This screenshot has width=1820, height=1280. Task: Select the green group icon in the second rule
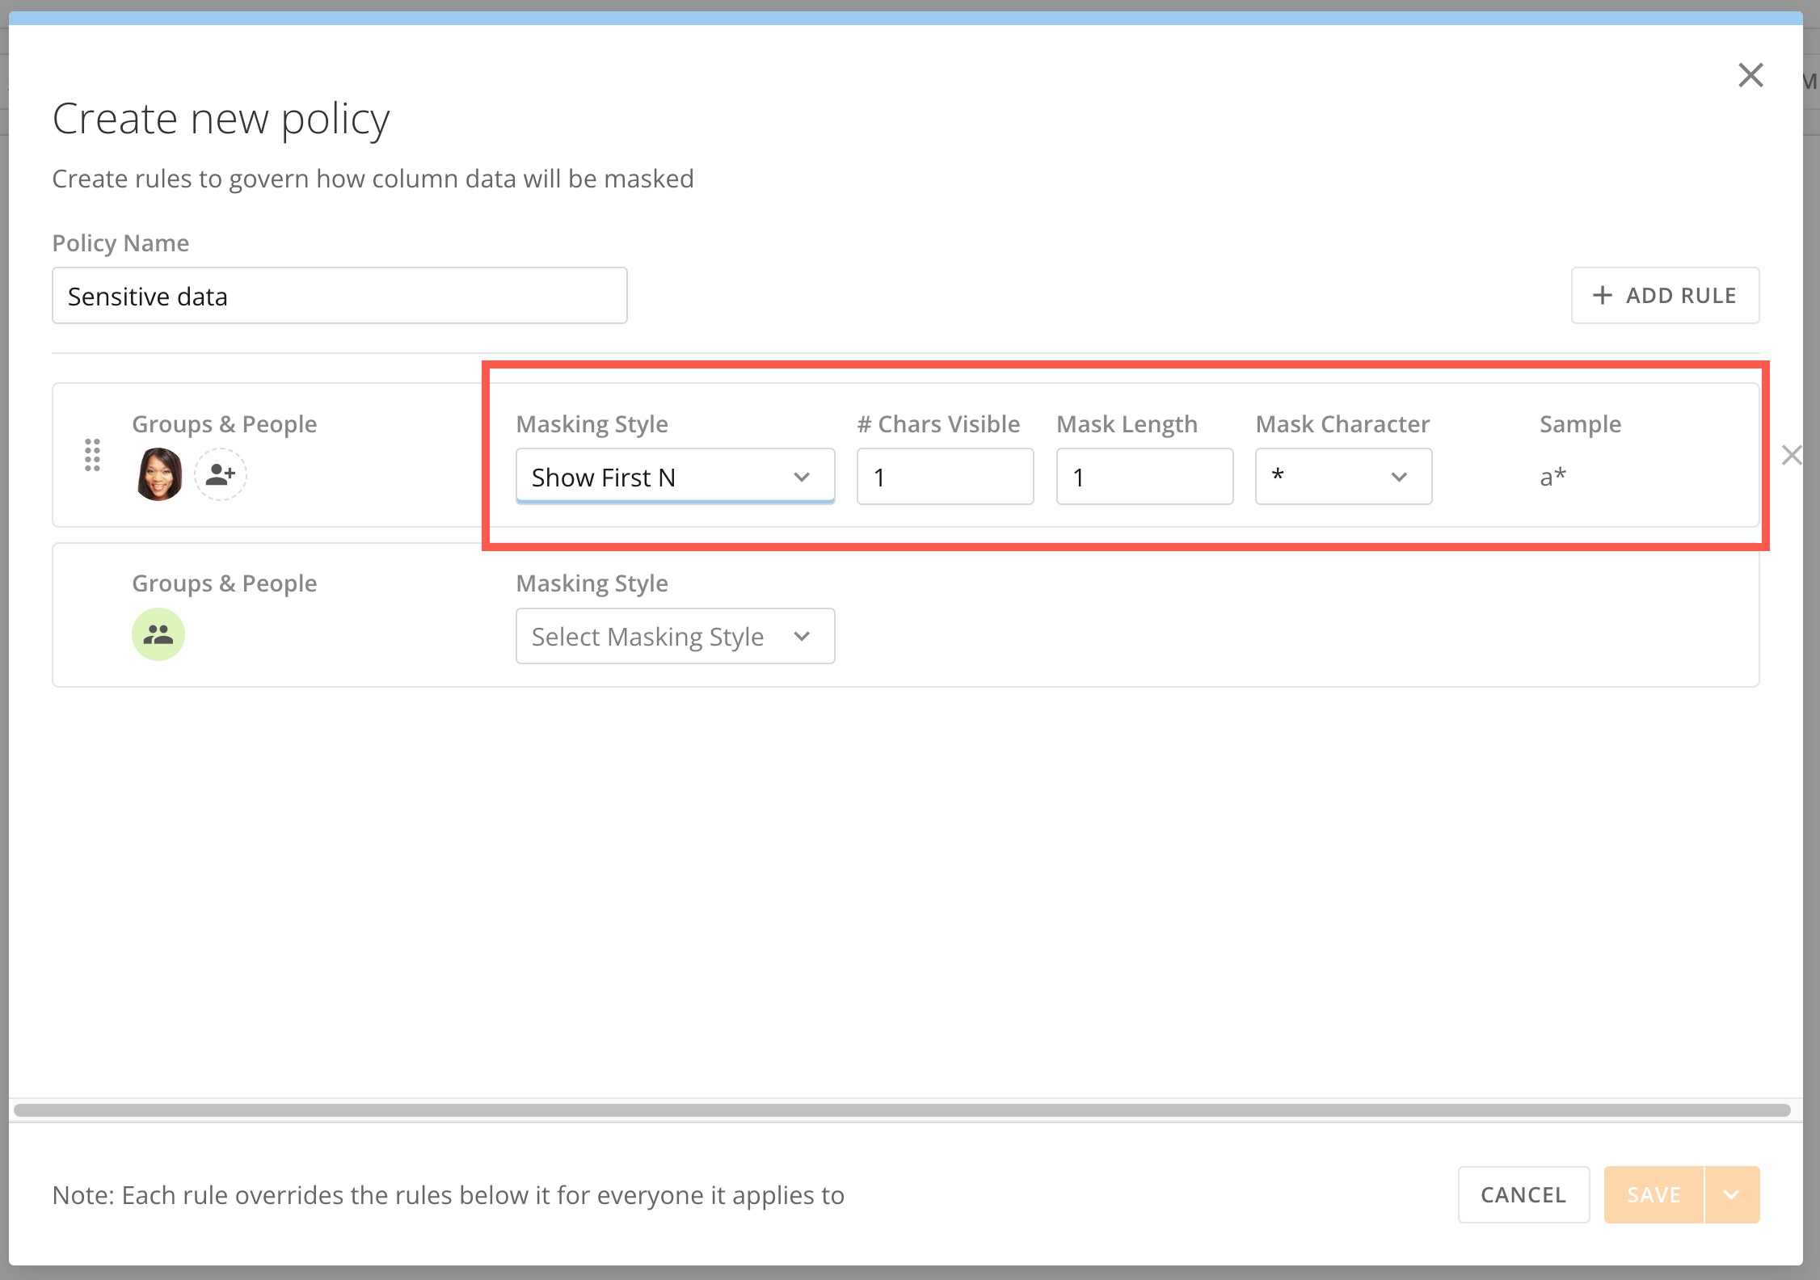pos(158,634)
